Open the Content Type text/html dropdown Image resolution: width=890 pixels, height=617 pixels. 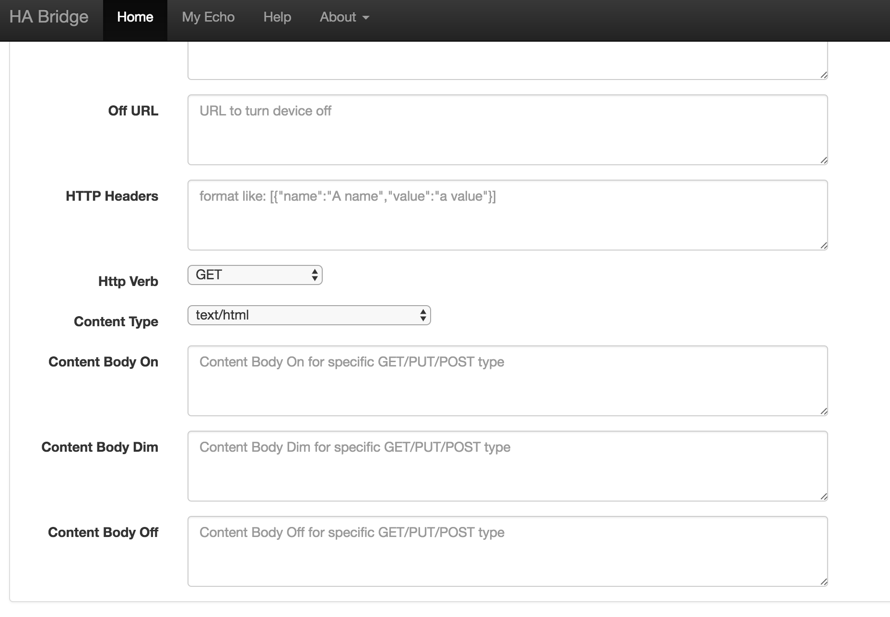(309, 315)
